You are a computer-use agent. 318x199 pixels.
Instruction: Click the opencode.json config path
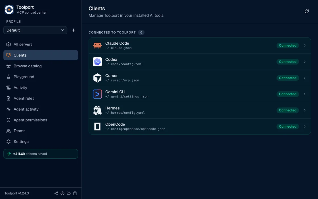tap(135, 129)
